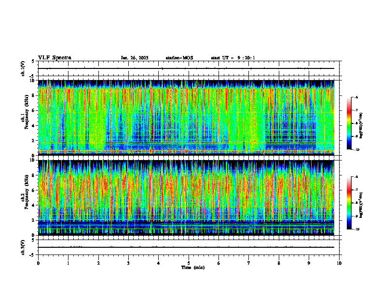Click the ch.1 'Frequency (kHz)' axis label

[27, 113]
